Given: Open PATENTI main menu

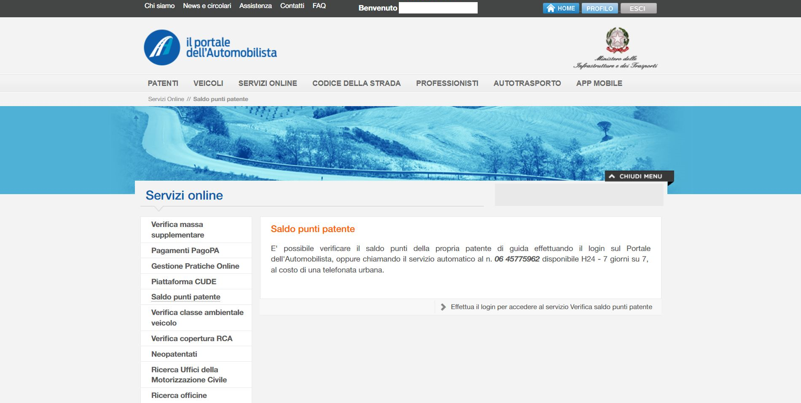Looking at the screenshot, I should pyautogui.click(x=163, y=83).
